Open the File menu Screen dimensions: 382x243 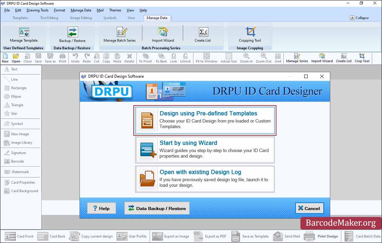(x=7, y=10)
